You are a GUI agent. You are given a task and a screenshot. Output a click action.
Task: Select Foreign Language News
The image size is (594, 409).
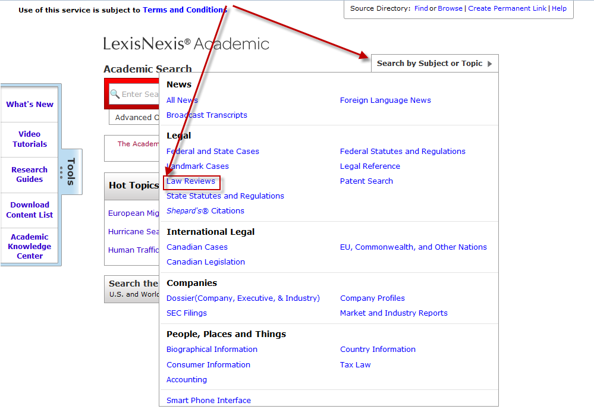coord(385,100)
